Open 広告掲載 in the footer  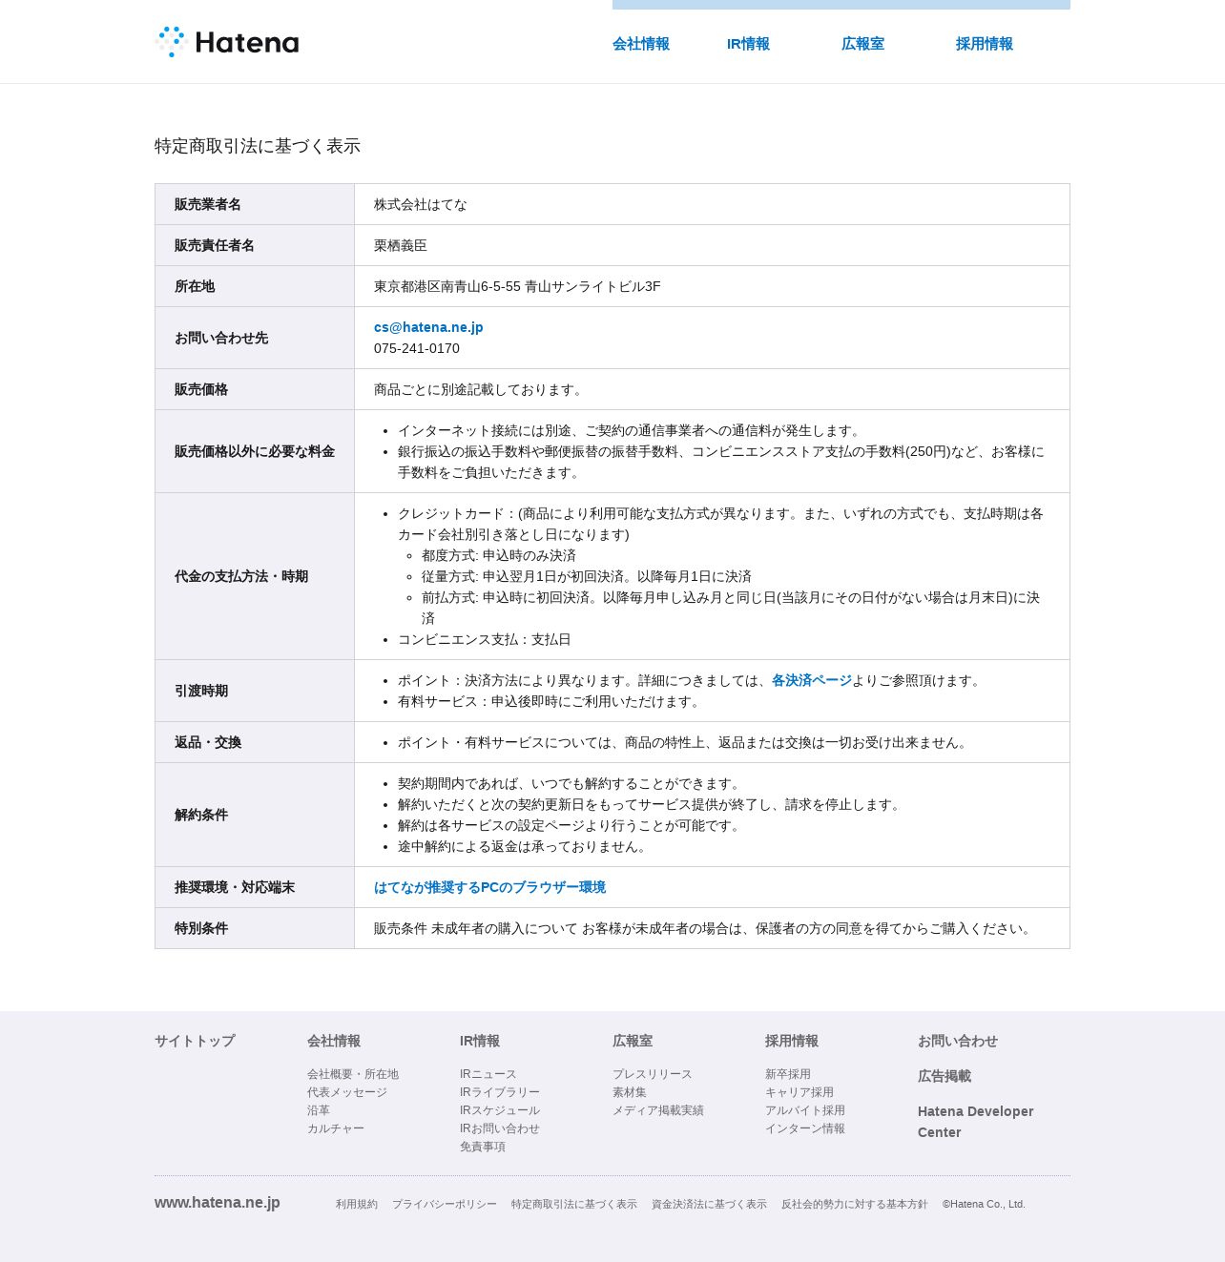[x=945, y=1076]
